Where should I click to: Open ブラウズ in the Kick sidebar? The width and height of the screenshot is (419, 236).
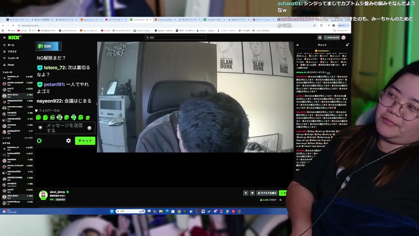click(12, 51)
